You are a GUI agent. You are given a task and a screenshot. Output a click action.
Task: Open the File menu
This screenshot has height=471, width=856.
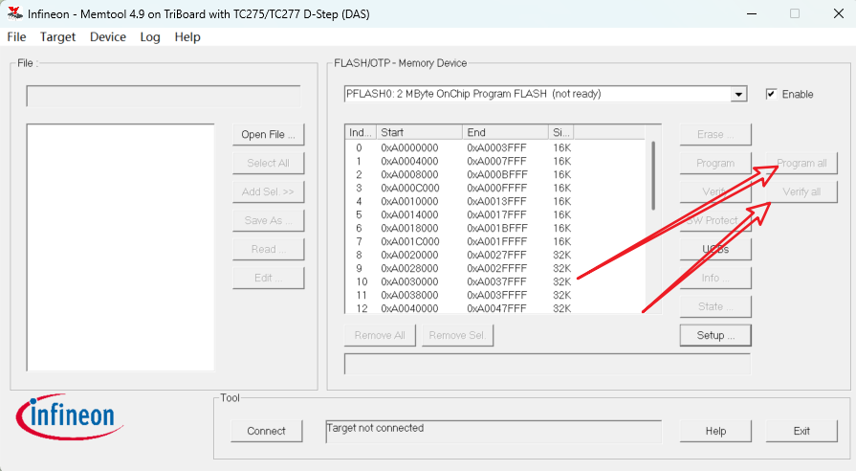tap(16, 37)
